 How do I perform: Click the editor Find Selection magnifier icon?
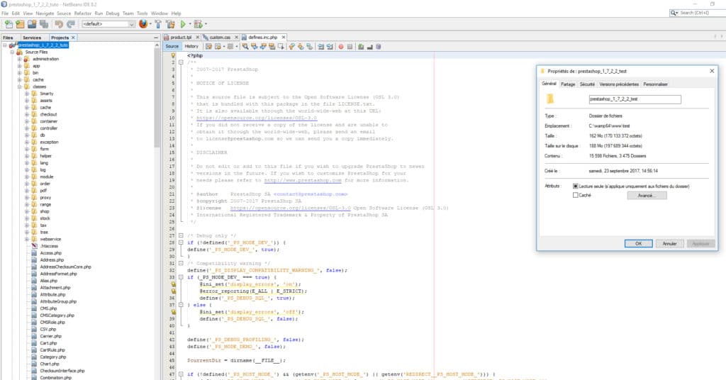pos(245,46)
